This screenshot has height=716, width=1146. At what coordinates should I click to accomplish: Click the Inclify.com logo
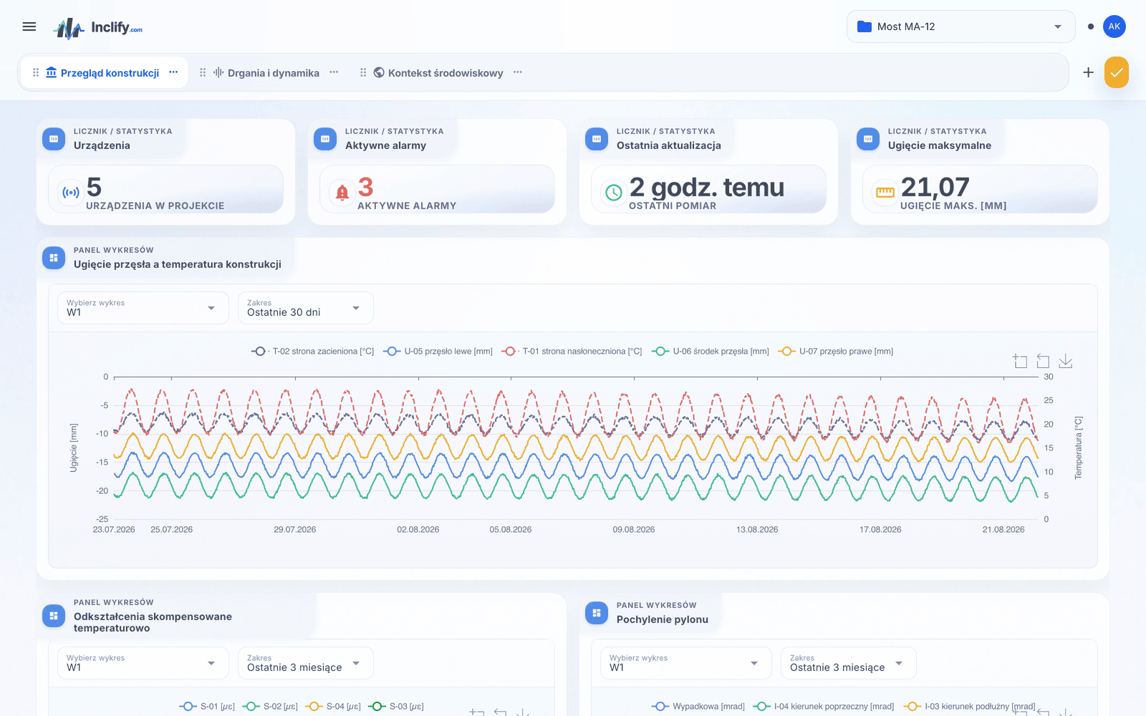pos(98,28)
